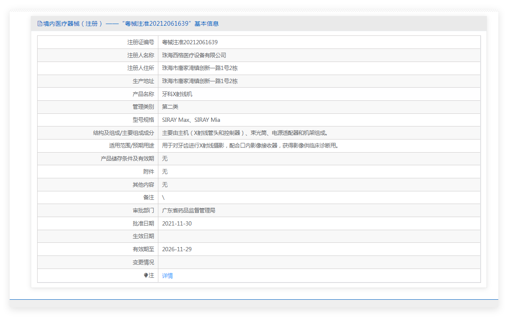Click the 注册人住所 address value
The width and height of the screenshot is (508, 317).
point(200,68)
